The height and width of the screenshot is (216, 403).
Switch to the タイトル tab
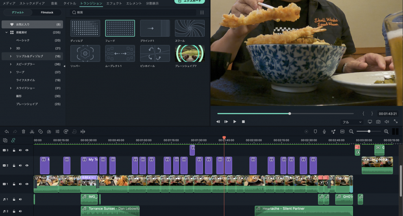coord(70,3)
